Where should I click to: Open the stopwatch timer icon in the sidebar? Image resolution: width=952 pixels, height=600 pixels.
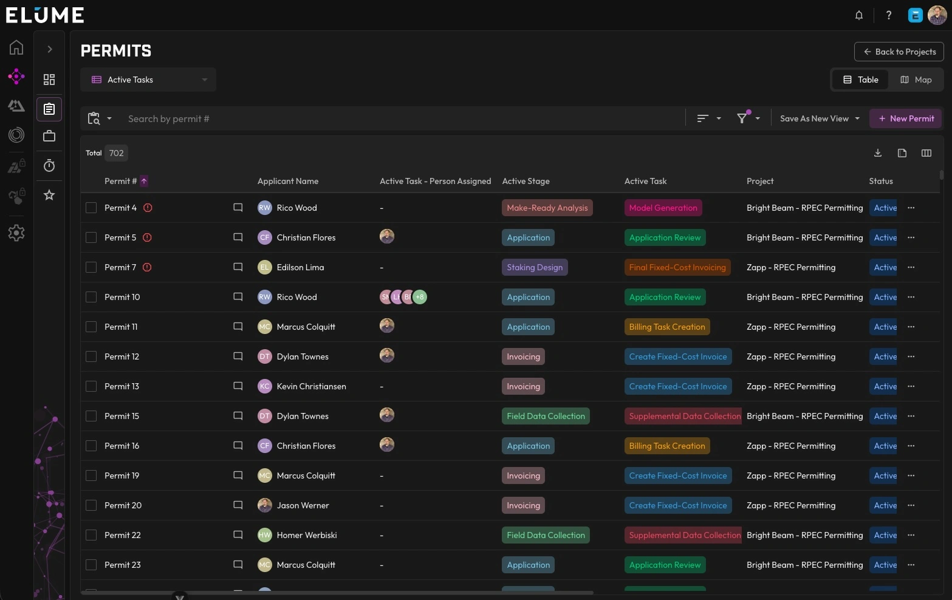click(x=49, y=166)
